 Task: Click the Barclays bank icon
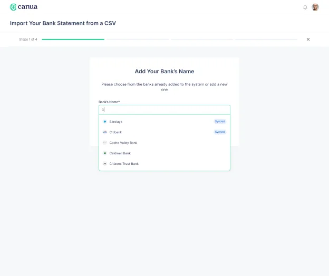pyautogui.click(x=105, y=122)
